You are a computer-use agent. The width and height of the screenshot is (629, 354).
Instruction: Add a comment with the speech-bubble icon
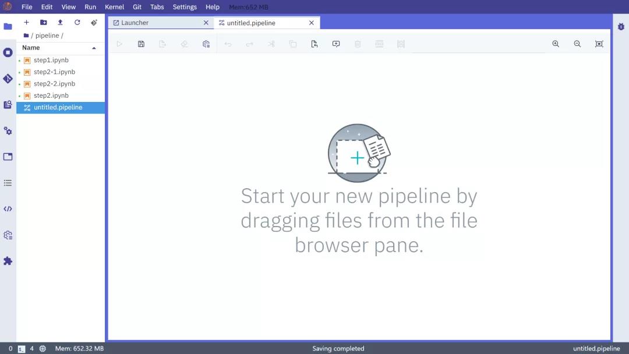pos(336,44)
